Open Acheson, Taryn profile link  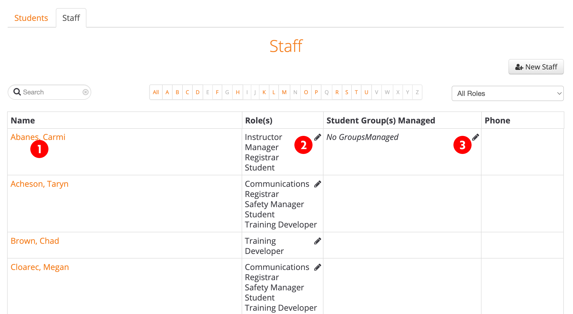(40, 184)
